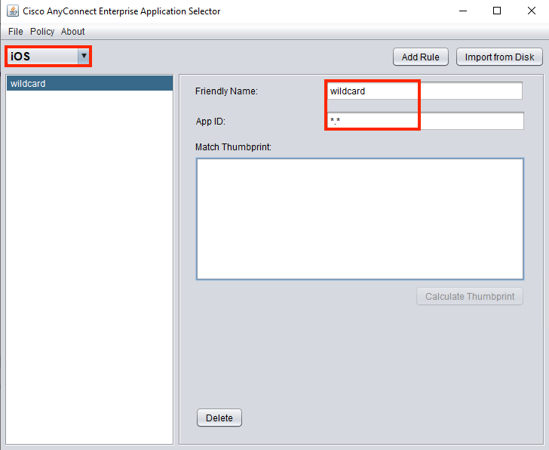Click the Calculate Thumbprint button
Screen dimensions: 549x450
click(x=470, y=297)
